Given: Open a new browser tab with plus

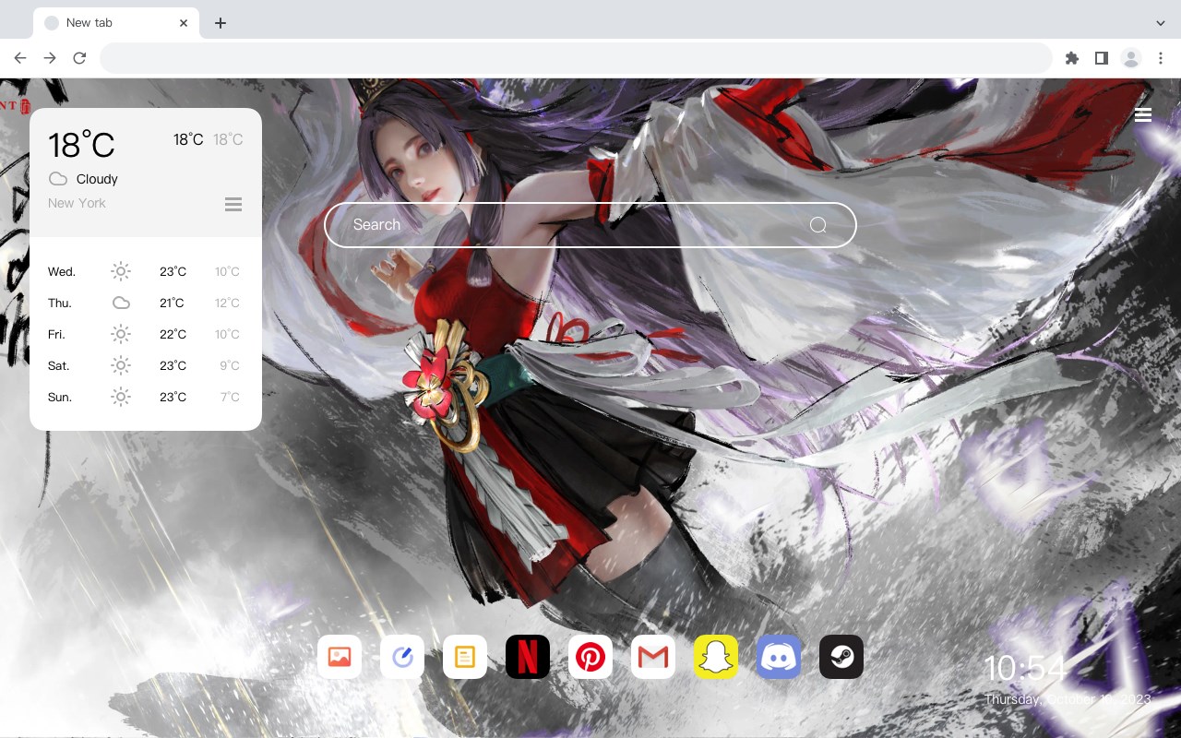Looking at the screenshot, I should 220,23.
